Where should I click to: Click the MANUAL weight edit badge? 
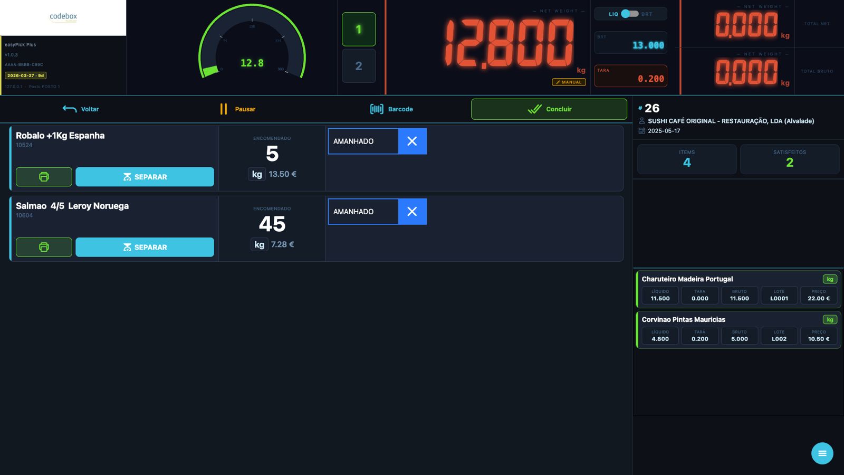click(569, 82)
